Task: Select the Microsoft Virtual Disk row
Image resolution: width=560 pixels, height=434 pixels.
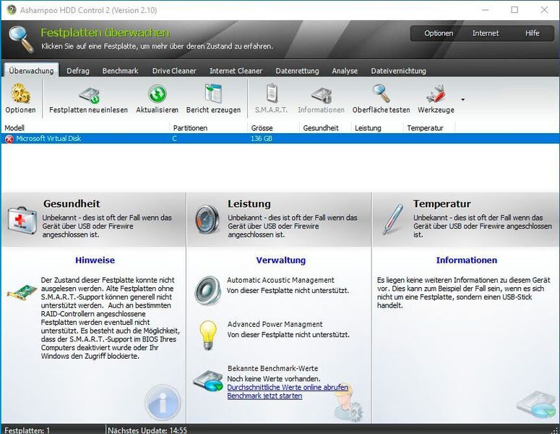Action: point(280,139)
